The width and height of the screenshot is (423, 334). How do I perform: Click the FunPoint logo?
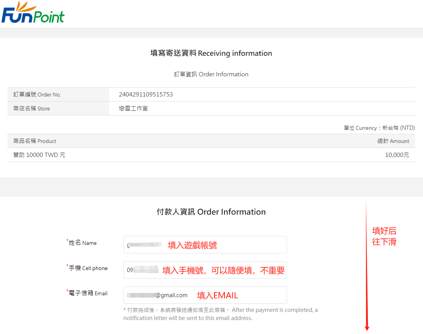click(x=33, y=13)
